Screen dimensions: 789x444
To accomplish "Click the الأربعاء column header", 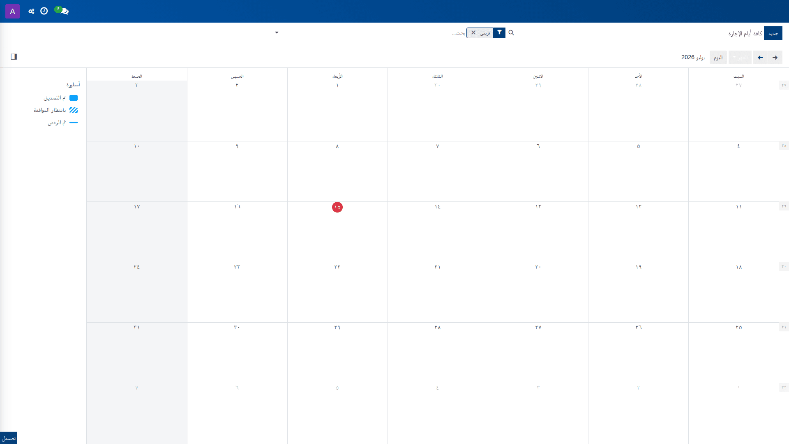I will tap(337, 76).
